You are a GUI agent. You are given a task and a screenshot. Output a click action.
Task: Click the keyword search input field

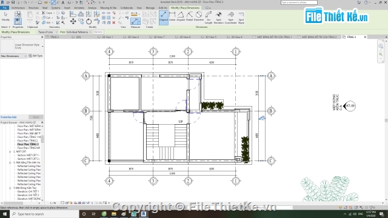click(x=299, y=2)
